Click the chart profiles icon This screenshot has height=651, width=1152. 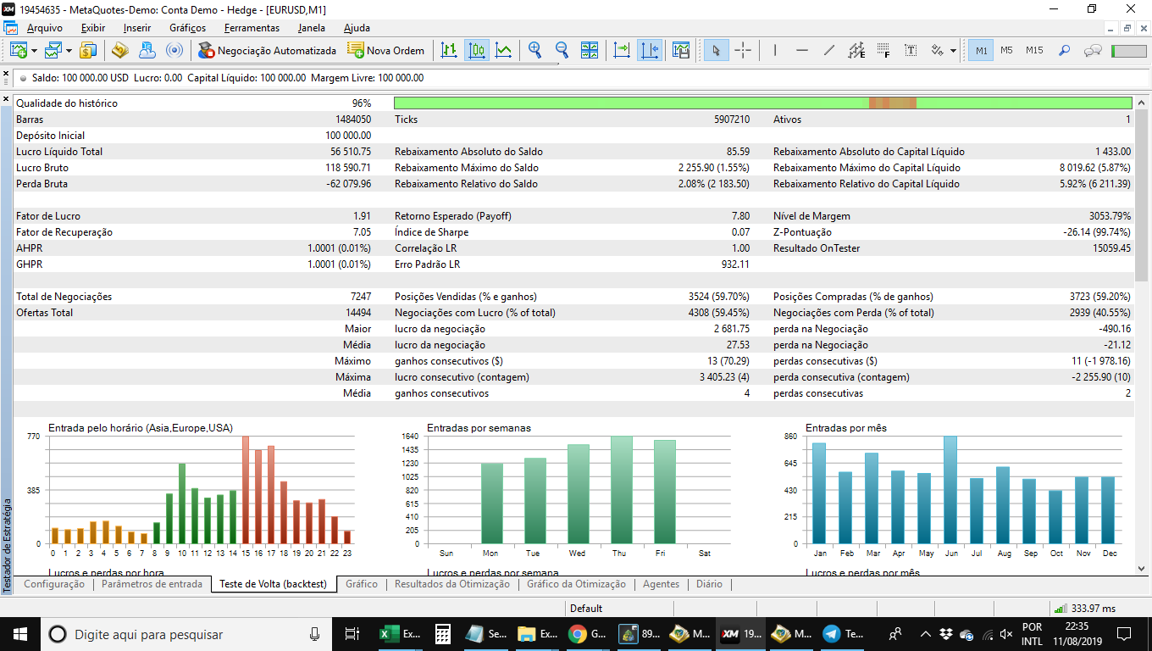pyautogui.click(x=53, y=50)
